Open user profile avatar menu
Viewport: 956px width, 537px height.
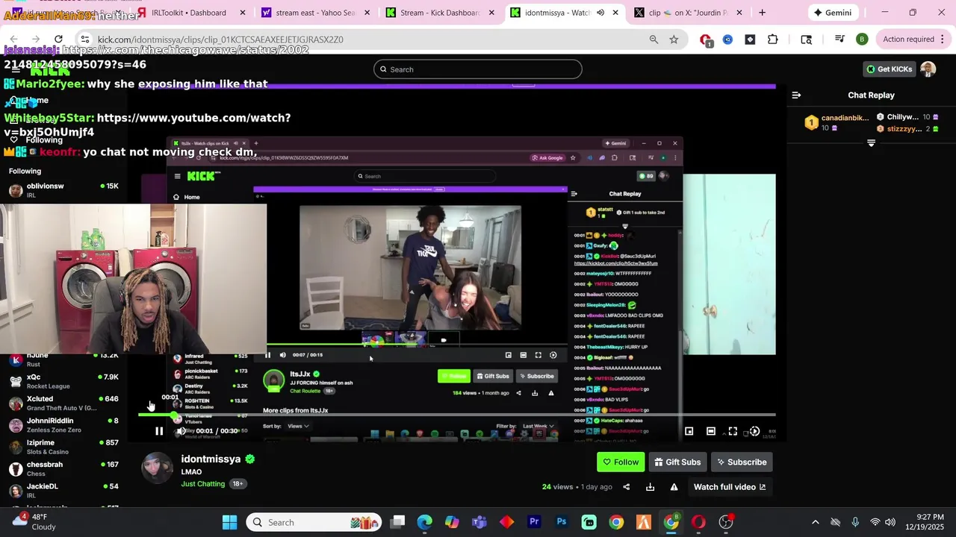[x=928, y=69]
